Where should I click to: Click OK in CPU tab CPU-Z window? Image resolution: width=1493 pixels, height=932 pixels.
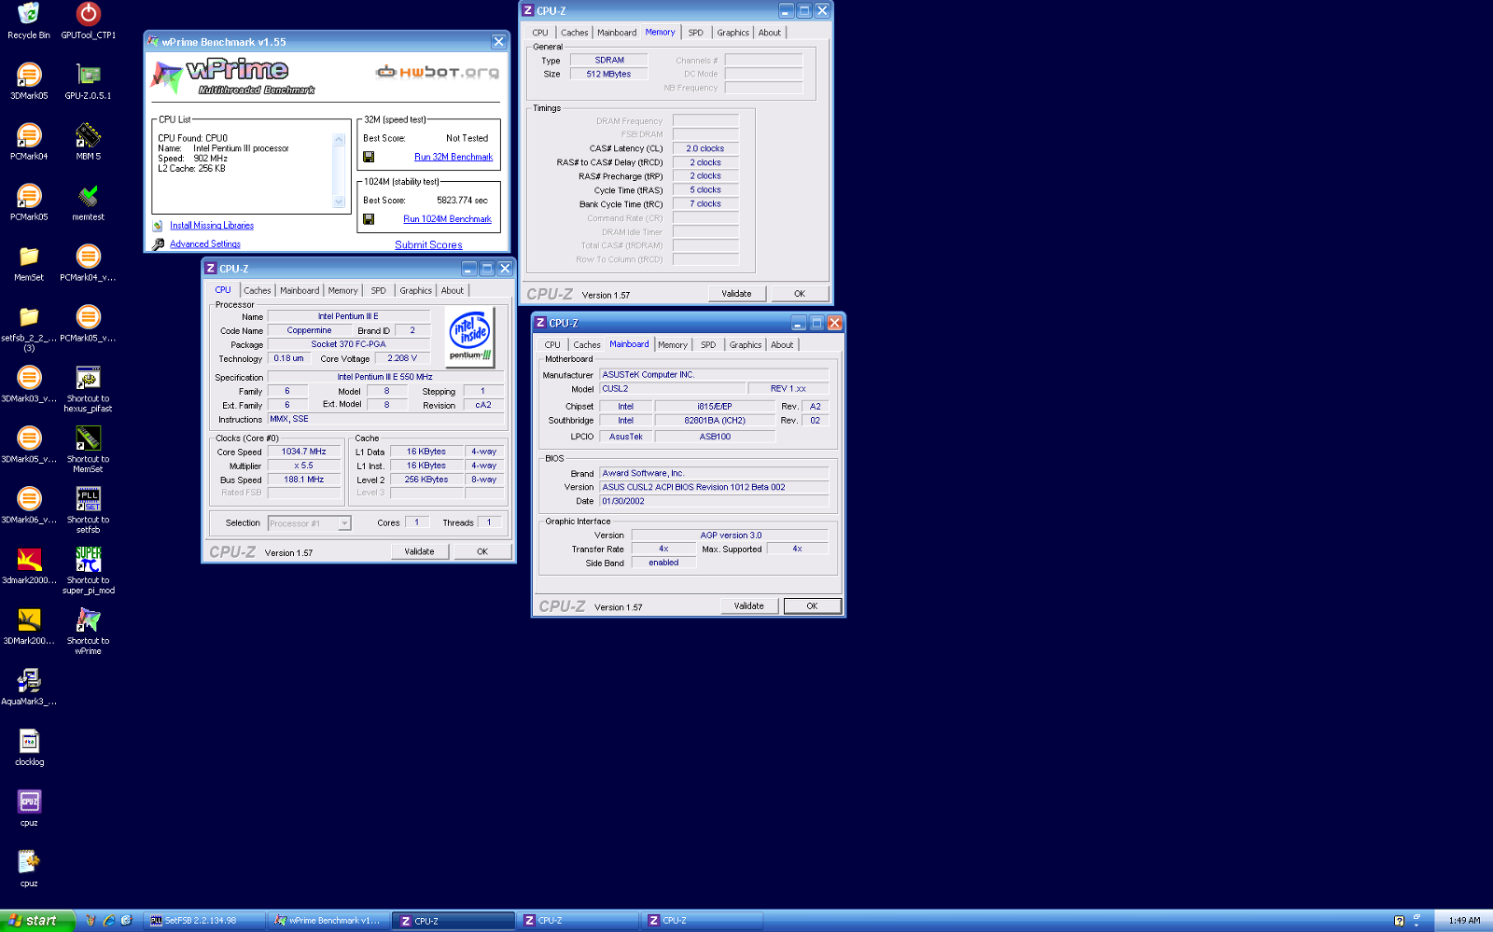click(x=482, y=551)
